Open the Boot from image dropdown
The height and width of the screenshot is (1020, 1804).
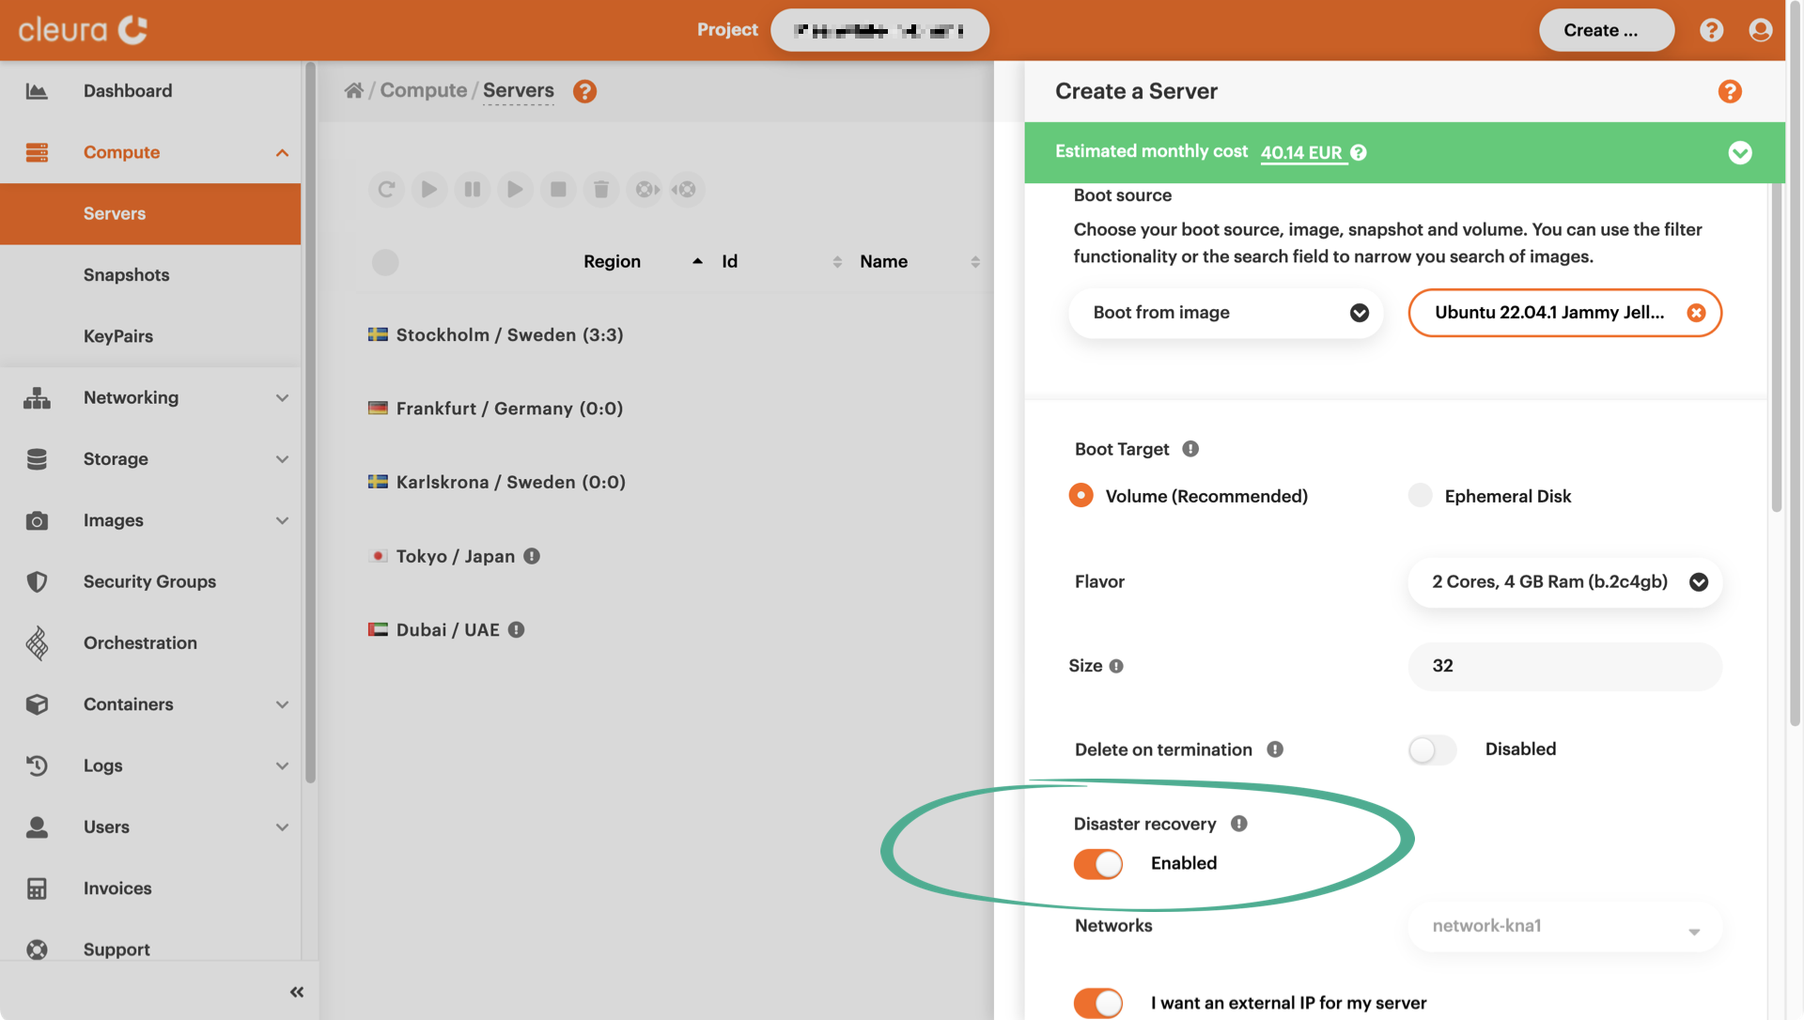click(x=1225, y=313)
